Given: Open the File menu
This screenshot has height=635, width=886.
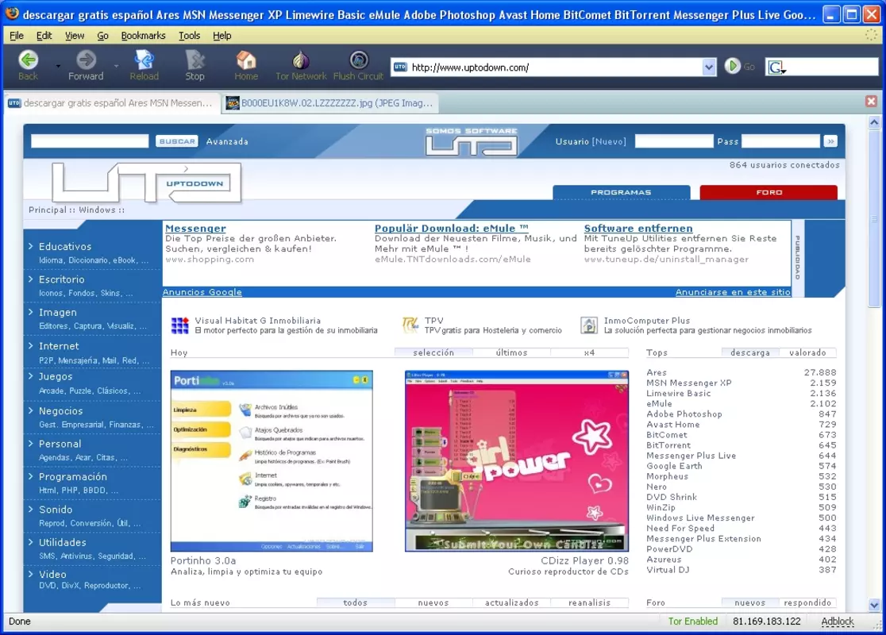Looking at the screenshot, I should pos(17,36).
